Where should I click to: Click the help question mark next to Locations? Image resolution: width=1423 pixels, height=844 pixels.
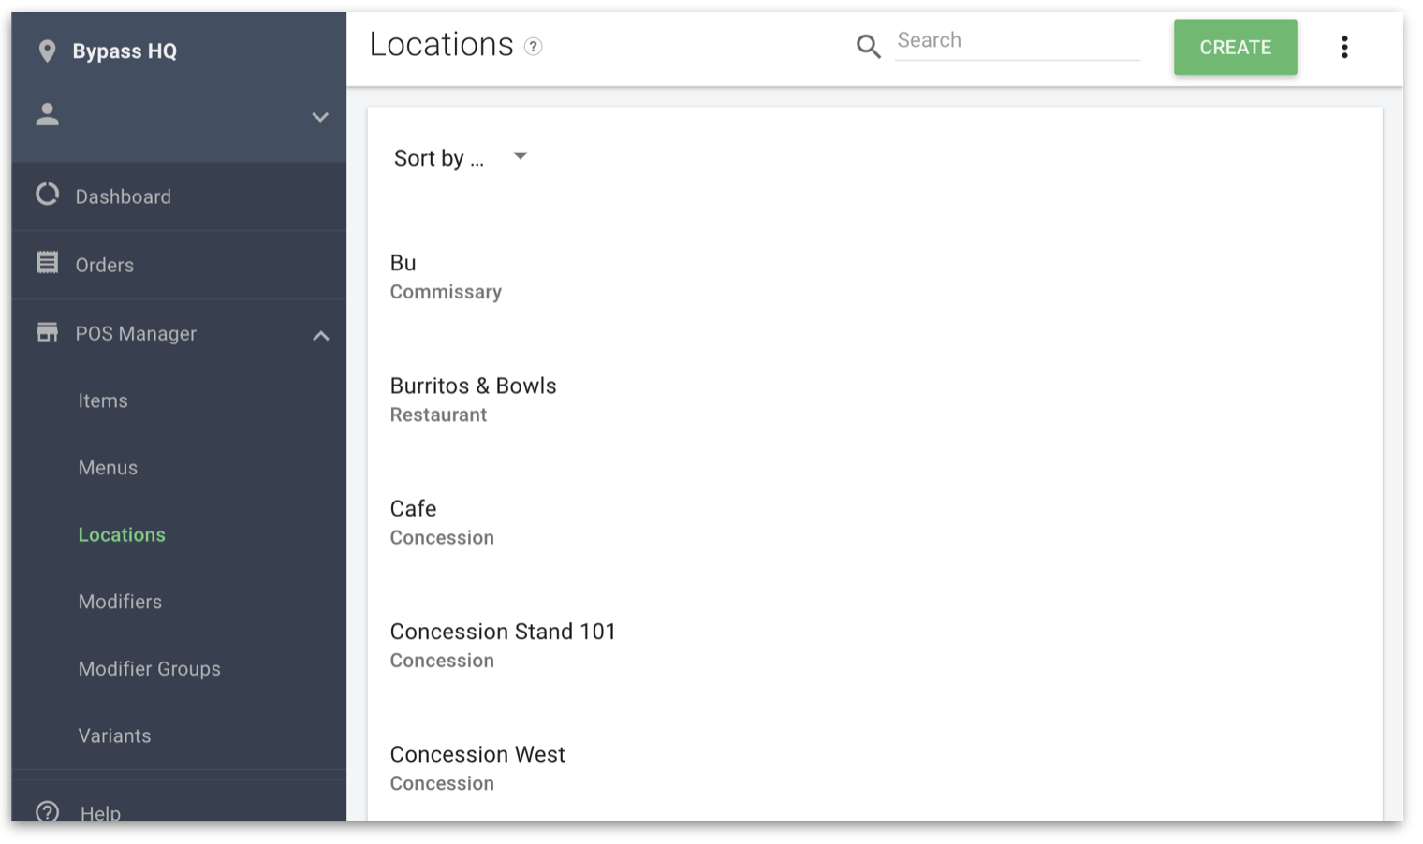[x=533, y=47]
